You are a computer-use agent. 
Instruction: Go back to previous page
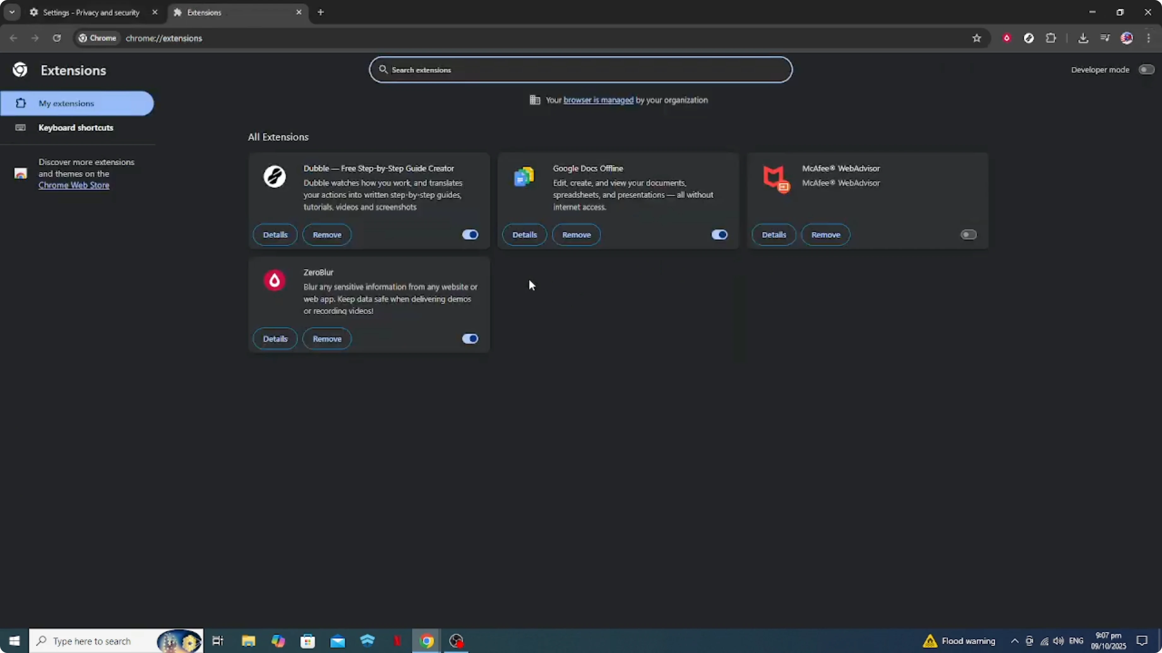click(x=14, y=38)
